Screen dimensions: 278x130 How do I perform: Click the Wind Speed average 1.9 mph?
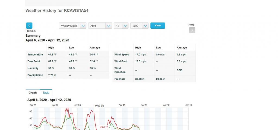tap(181, 54)
